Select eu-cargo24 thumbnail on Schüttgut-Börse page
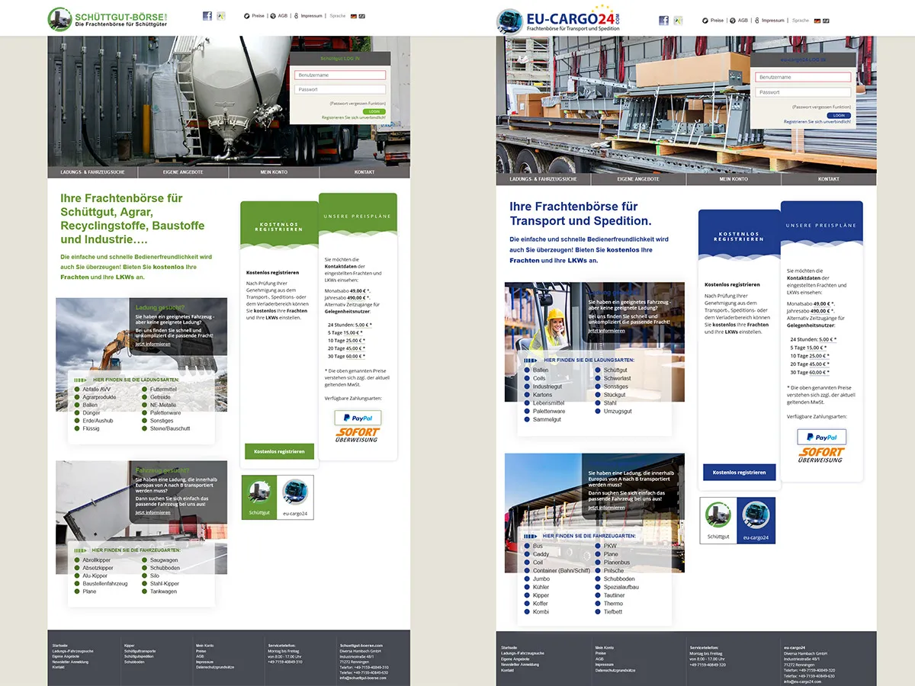 click(x=295, y=498)
